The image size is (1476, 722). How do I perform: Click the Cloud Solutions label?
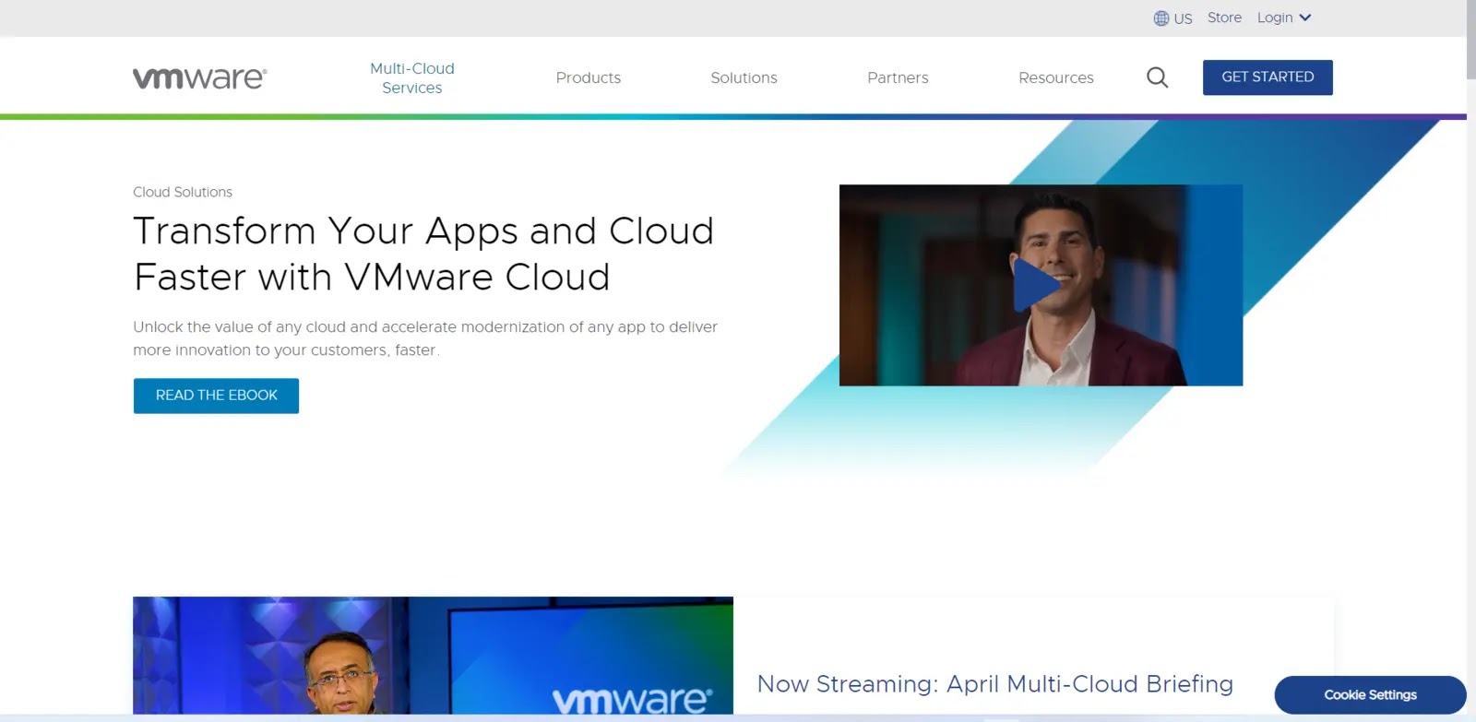[183, 192]
